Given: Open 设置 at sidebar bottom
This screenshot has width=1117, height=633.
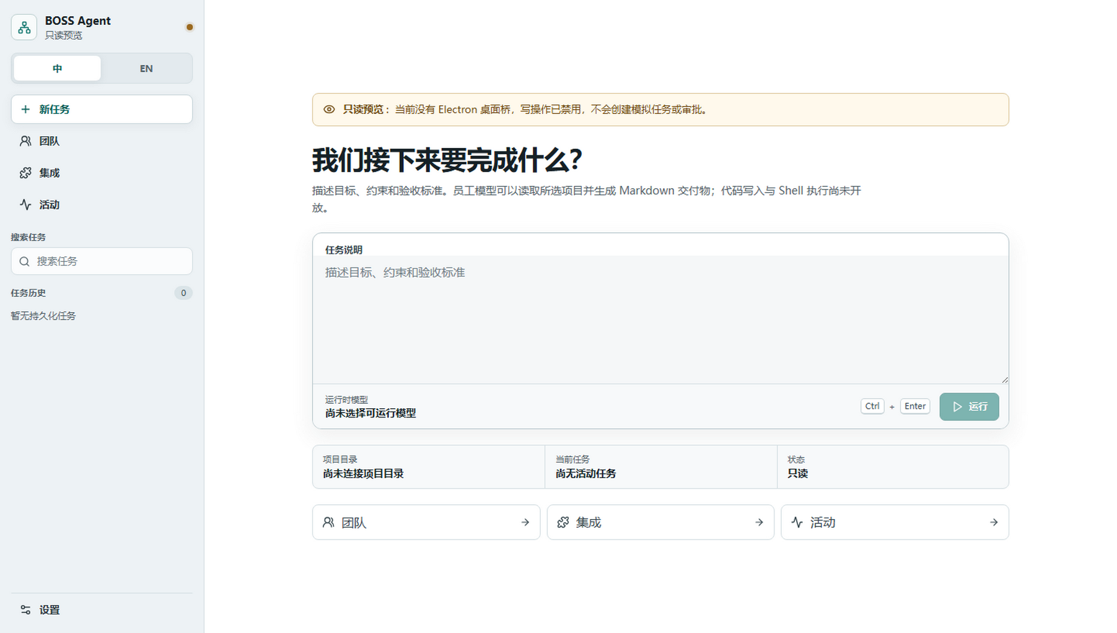Looking at the screenshot, I should [102, 609].
